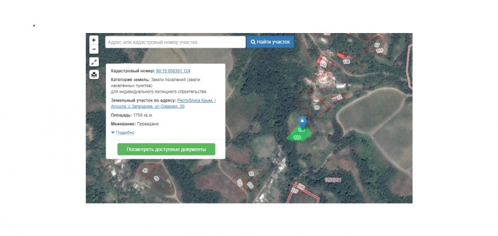Open Посмотреть доступные документы button
The height and width of the screenshot is (236, 498).
point(166,149)
